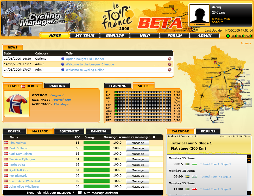
Task: Click the Norwegian flag beside Tim Melbye
Action: point(6,143)
